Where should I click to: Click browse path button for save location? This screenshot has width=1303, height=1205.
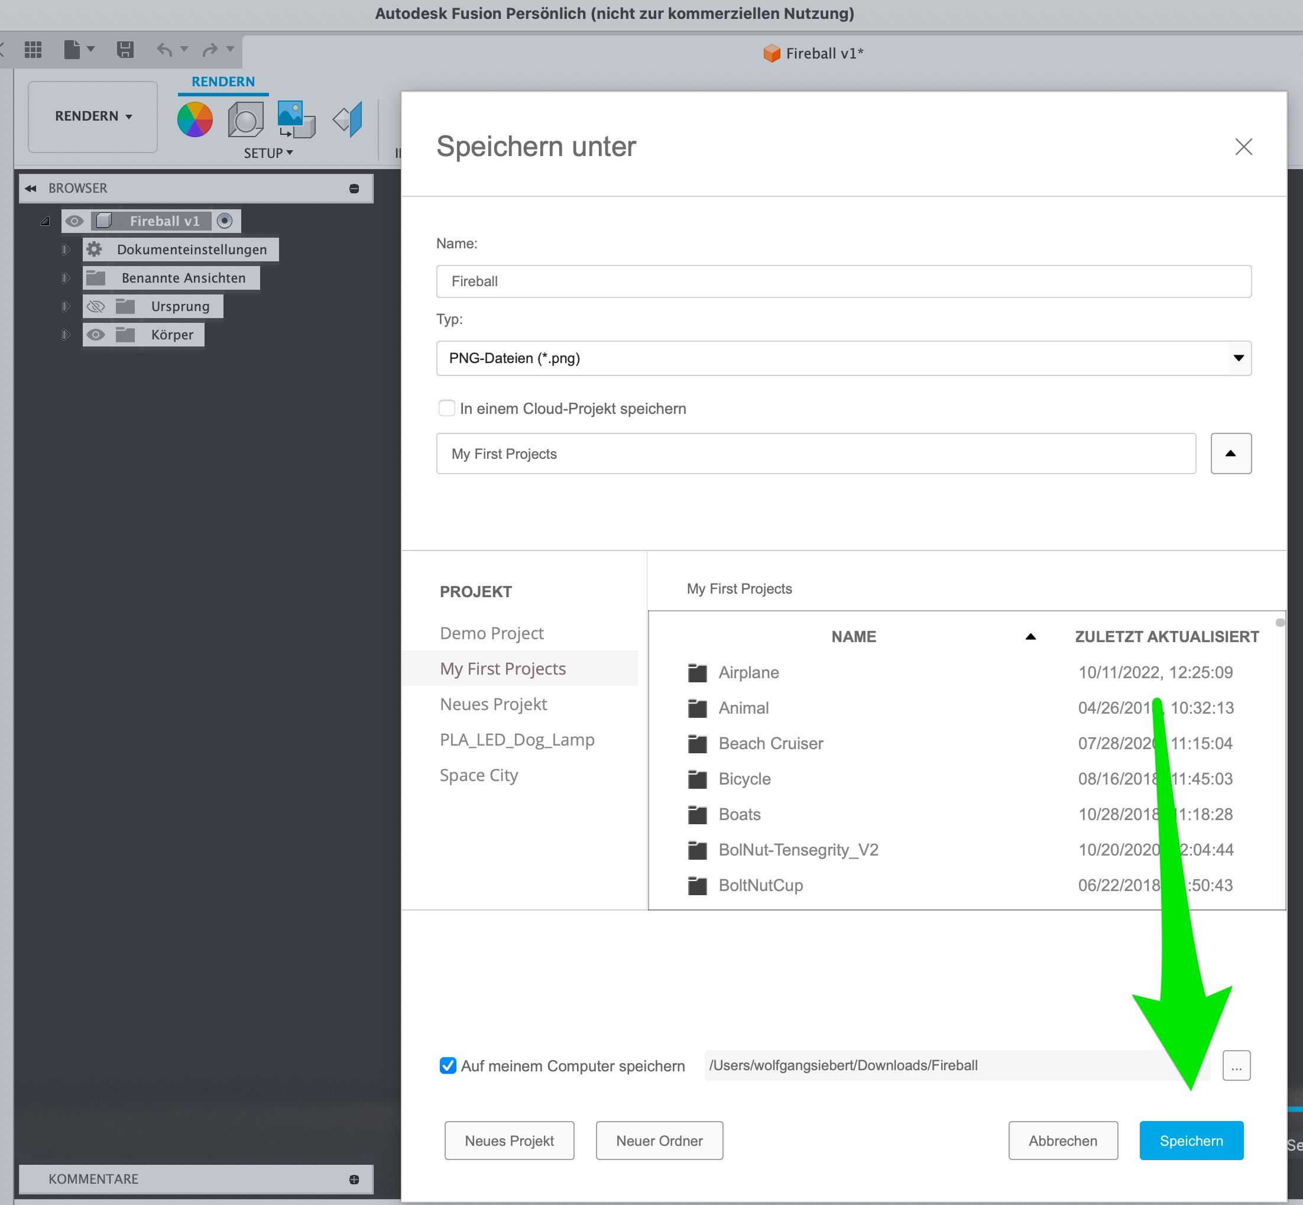[1236, 1064]
